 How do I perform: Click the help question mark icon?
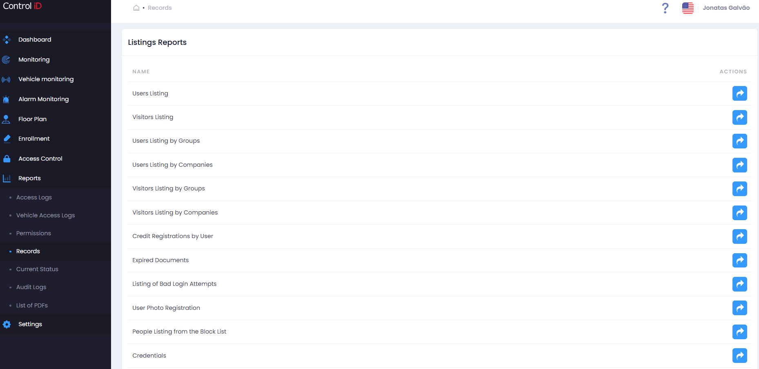665,8
